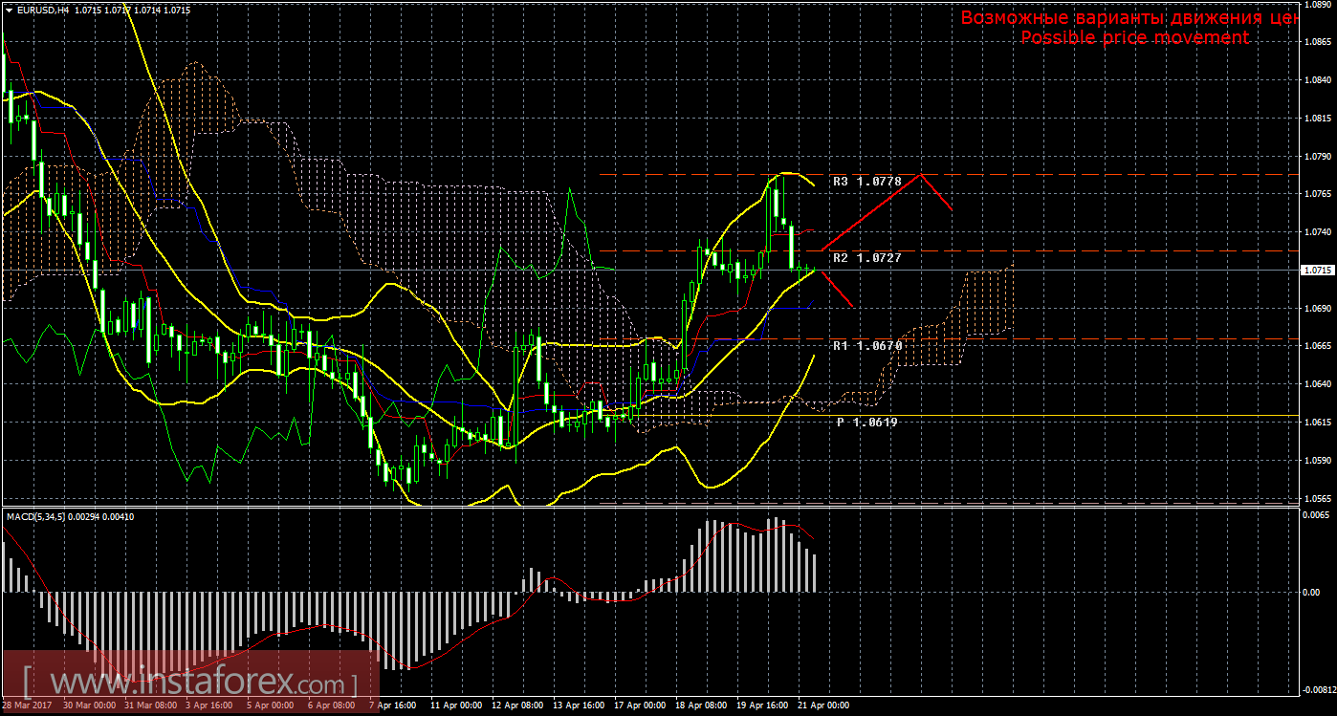Click the green Chikou line spike near 13 Apr
1337x716 pixels.
pyautogui.click(x=569, y=189)
